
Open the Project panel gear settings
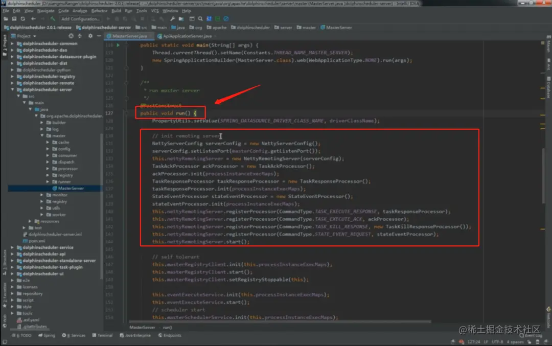(90, 36)
